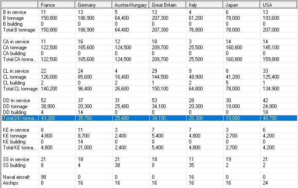Image resolution: width=298 pixels, height=188 pixels.
Task: Click Great Britain KE tonnage 5,400
Action: [x=158, y=136]
